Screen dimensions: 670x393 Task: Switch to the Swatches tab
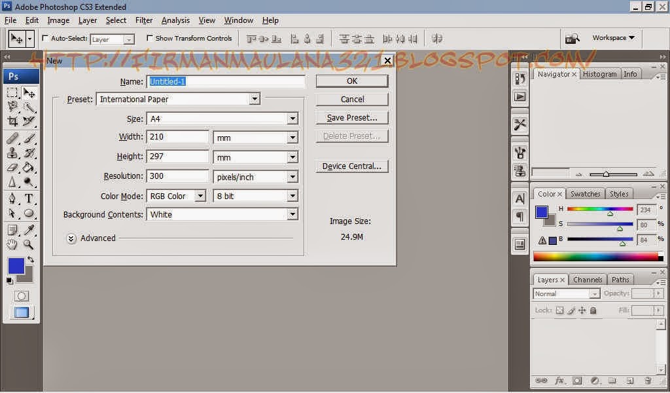tap(585, 194)
